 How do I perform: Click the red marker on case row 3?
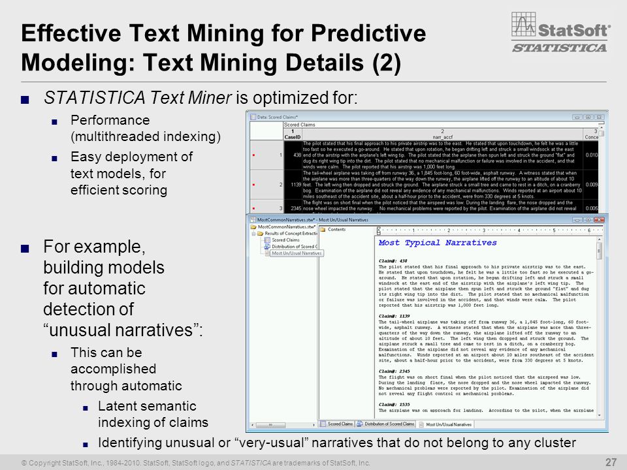253,208
